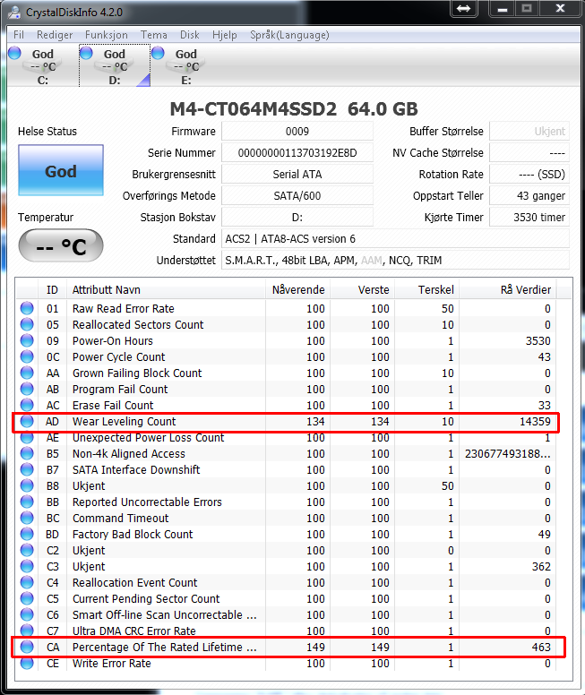Click the status orb for Wear Leveling Count
The image size is (585, 695).
coord(27,421)
